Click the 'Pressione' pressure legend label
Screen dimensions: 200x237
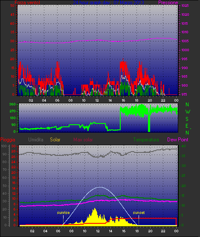coord(168,3)
